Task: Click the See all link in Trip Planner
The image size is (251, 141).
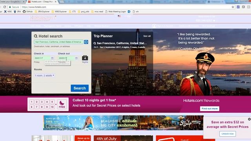Action: (147, 36)
